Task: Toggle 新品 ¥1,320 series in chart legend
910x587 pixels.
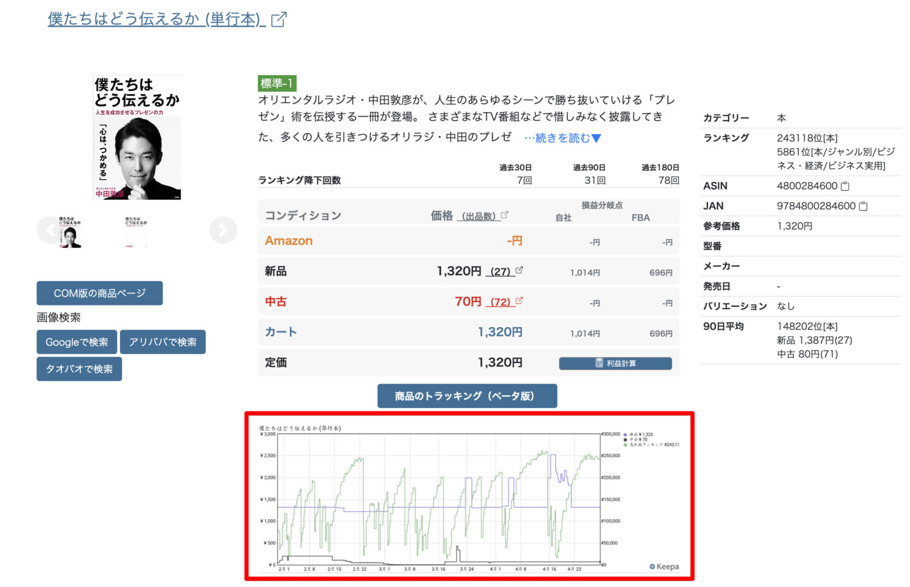Action: pos(638,435)
